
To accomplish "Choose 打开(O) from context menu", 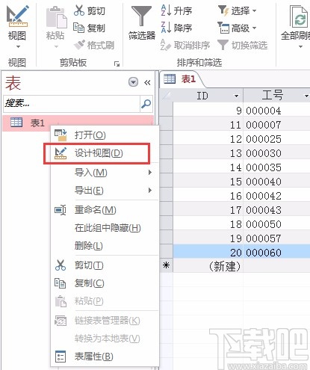I will click(105, 135).
